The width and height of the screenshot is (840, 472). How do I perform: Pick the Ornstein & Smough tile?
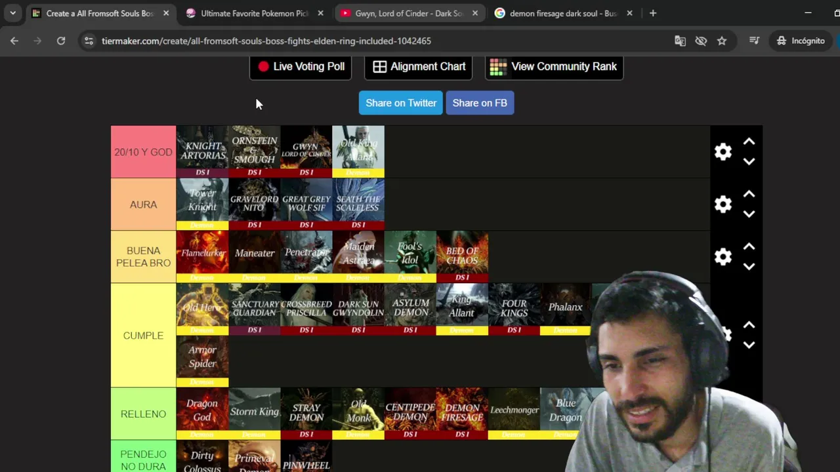(x=254, y=151)
